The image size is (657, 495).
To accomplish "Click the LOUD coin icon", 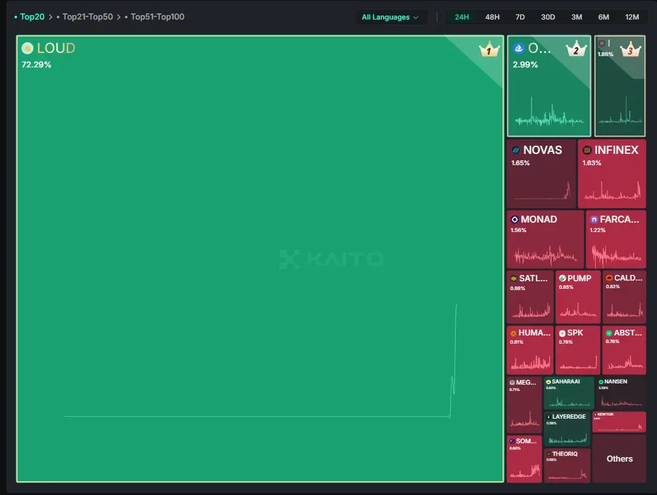I will click(27, 48).
